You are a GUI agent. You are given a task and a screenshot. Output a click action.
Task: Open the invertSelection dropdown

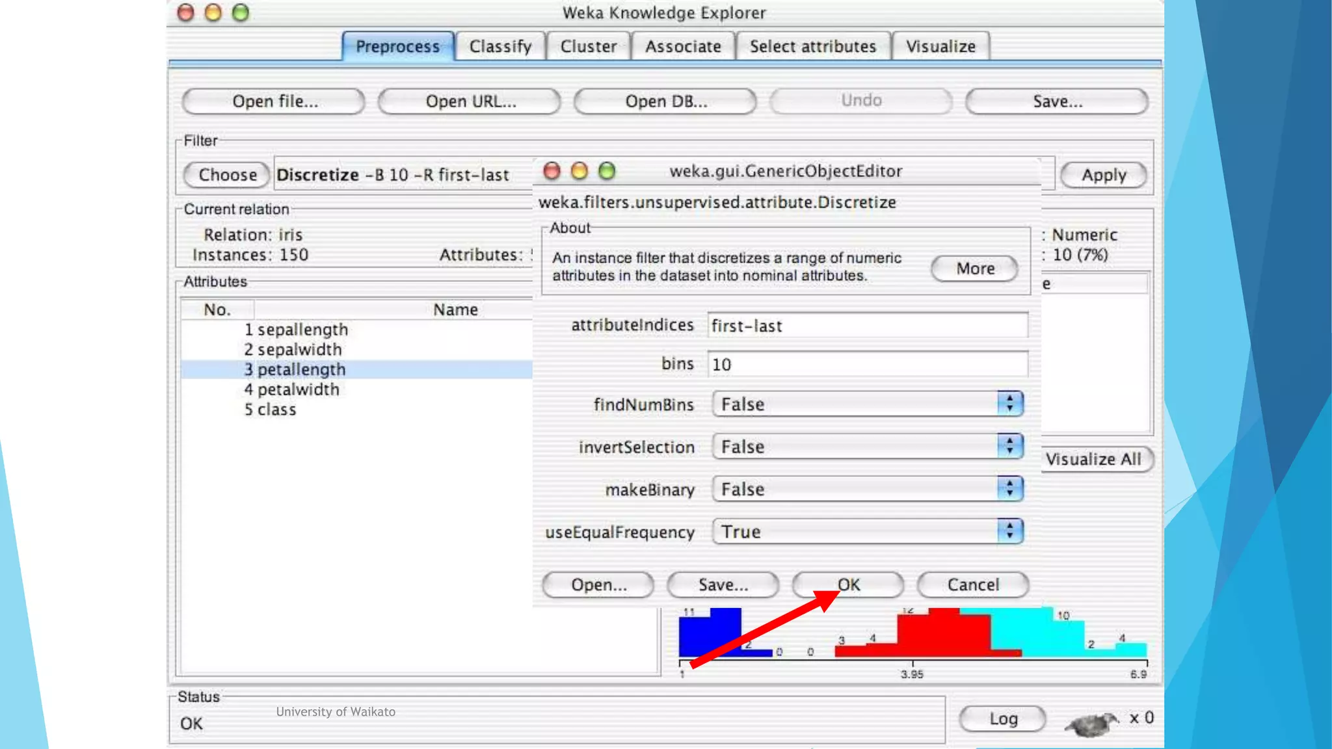coord(868,447)
